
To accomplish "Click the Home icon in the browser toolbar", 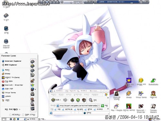I will click(x=84, y=100).
